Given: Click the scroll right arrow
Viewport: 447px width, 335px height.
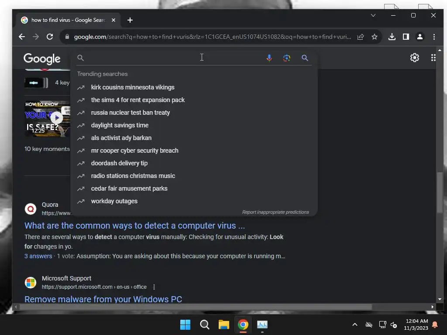Looking at the screenshot, I should click(x=433, y=307).
